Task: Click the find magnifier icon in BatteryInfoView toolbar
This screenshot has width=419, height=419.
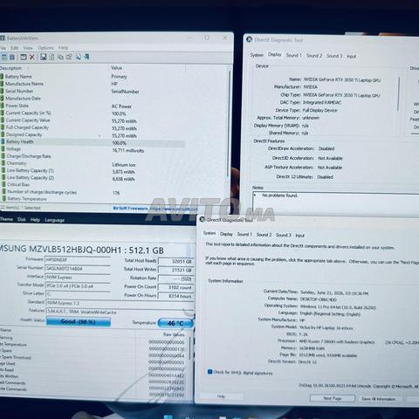Action: [79, 57]
